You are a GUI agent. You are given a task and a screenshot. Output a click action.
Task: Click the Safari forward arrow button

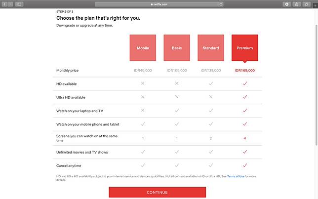[x=10, y=4]
